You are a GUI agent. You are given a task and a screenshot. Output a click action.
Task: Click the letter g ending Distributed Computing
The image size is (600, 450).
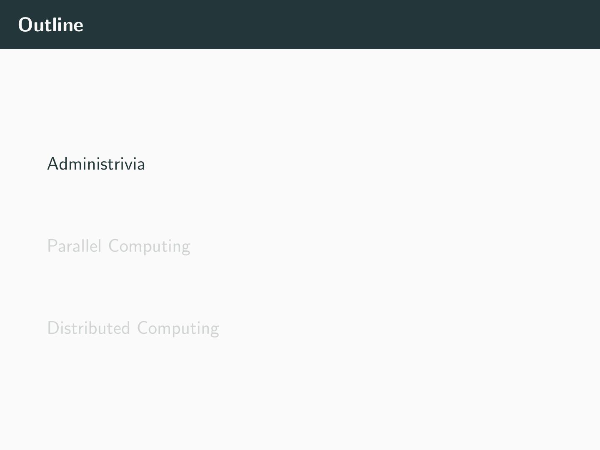point(214,330)
